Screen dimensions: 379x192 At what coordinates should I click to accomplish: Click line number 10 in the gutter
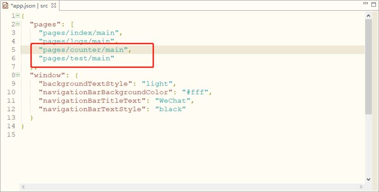11,92
